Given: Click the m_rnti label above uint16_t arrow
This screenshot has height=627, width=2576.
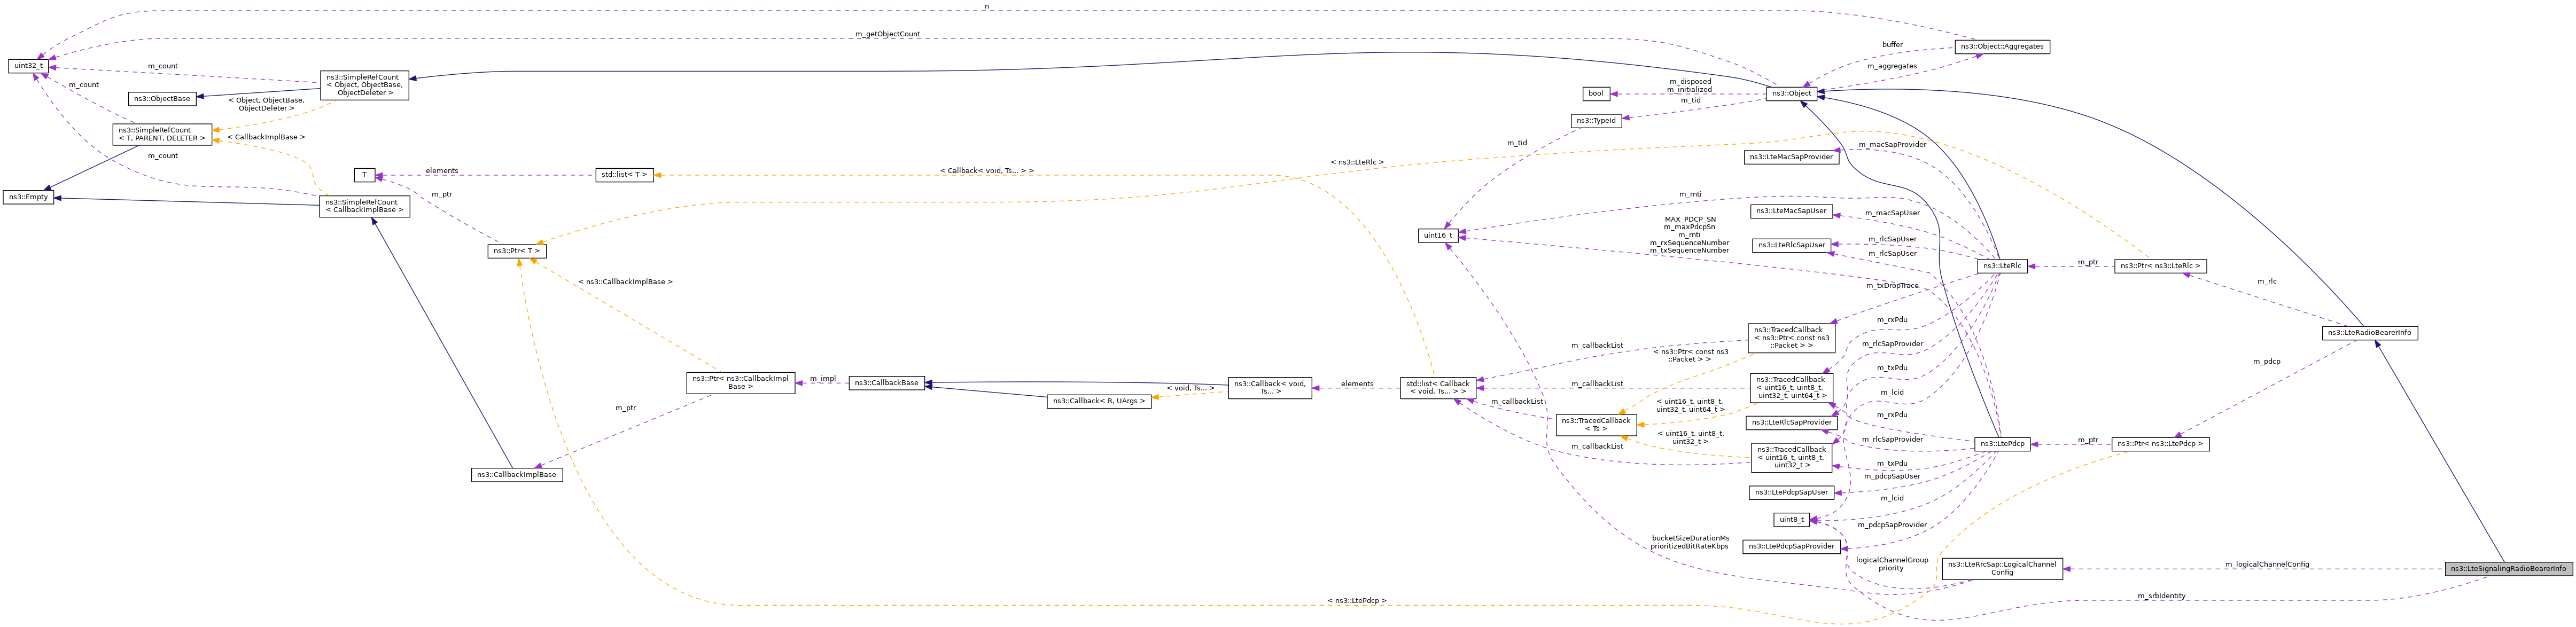Looking at the screenshot, I should pos(1690,195).
